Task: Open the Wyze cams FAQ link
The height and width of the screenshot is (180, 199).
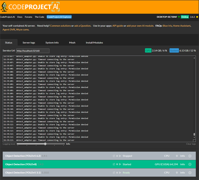Action: (x=23, y=30)
